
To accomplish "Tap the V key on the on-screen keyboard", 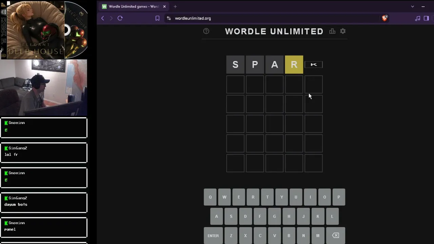I will pyautogui.click(x=274, y=236).
